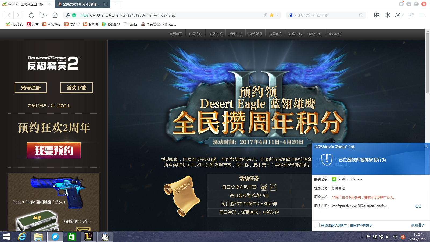Open the action center flag tray icon
Viewport: 430px width, 242px height.
click(368, 237)
